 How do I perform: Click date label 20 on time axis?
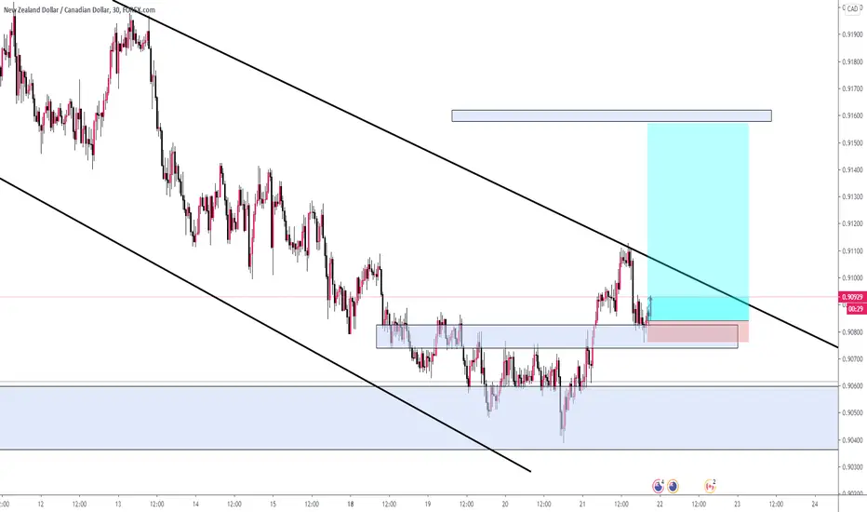(505, 505)
